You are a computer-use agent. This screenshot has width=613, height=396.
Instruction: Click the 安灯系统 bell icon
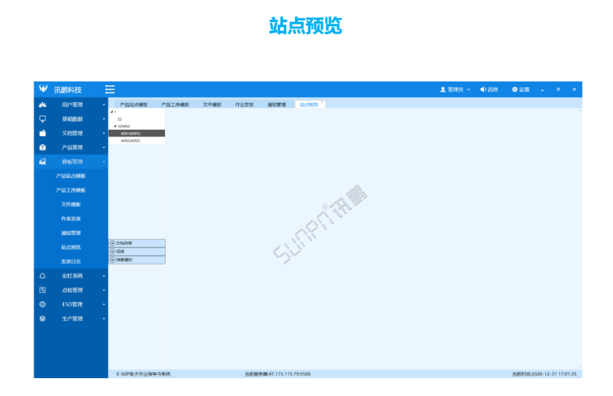[x=43, y=276]
